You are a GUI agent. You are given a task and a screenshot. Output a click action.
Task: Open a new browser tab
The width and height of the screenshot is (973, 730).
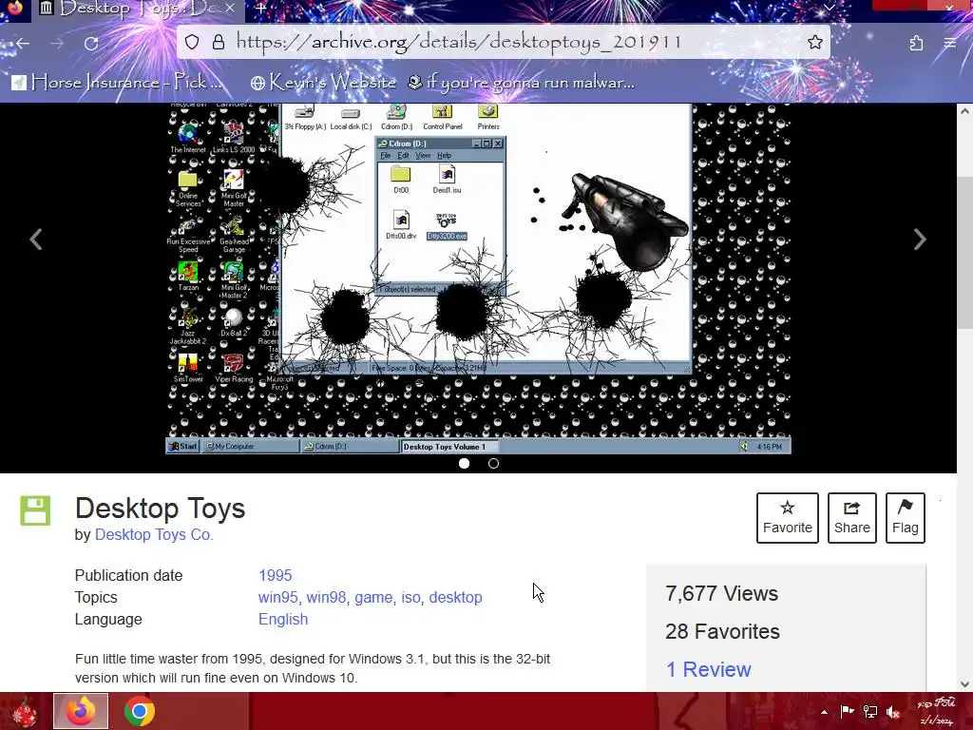261,9
